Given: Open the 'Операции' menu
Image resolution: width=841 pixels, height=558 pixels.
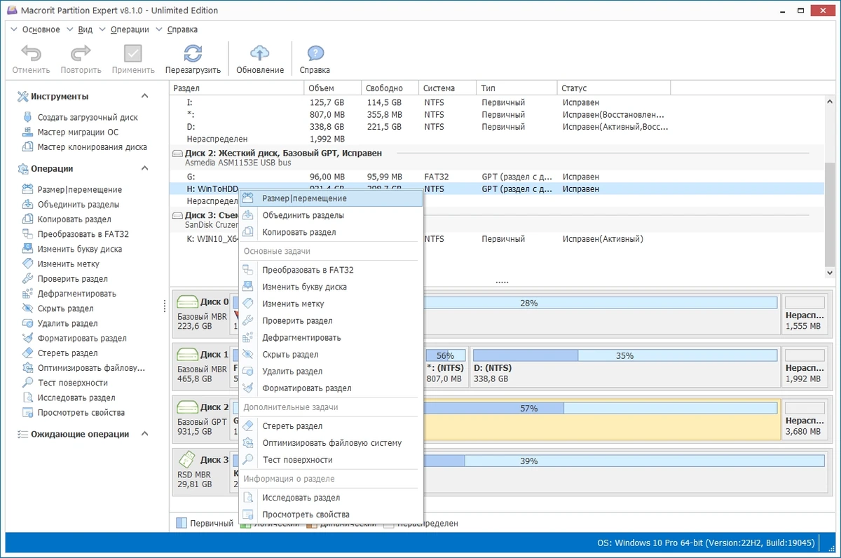Looking at the screenshot, I should click(130, 29).
